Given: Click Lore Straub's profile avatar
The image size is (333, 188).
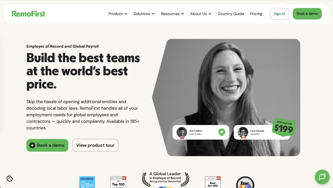Looking at the screenshot, I should 243,132.
